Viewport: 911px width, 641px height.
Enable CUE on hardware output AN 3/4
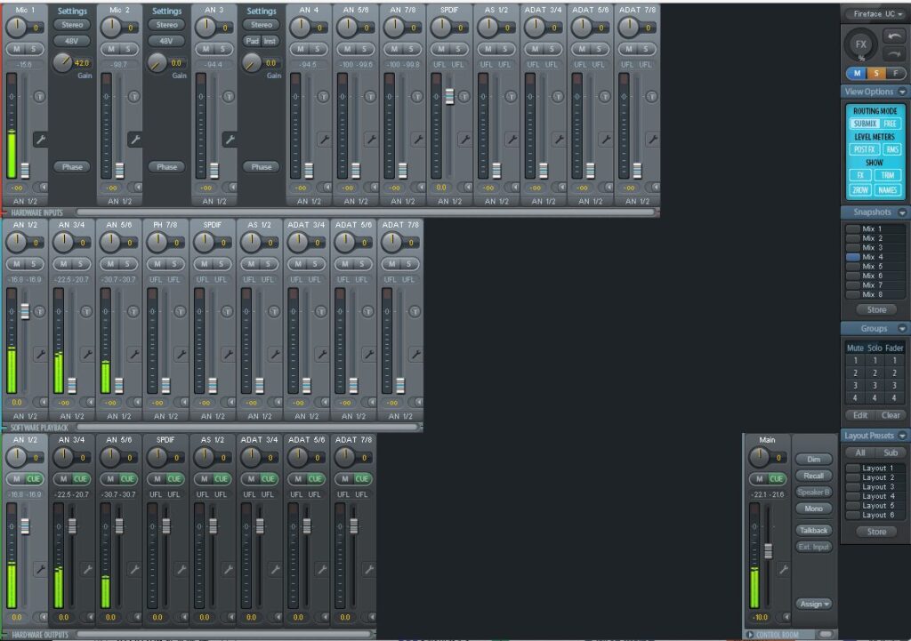[78, 479]
